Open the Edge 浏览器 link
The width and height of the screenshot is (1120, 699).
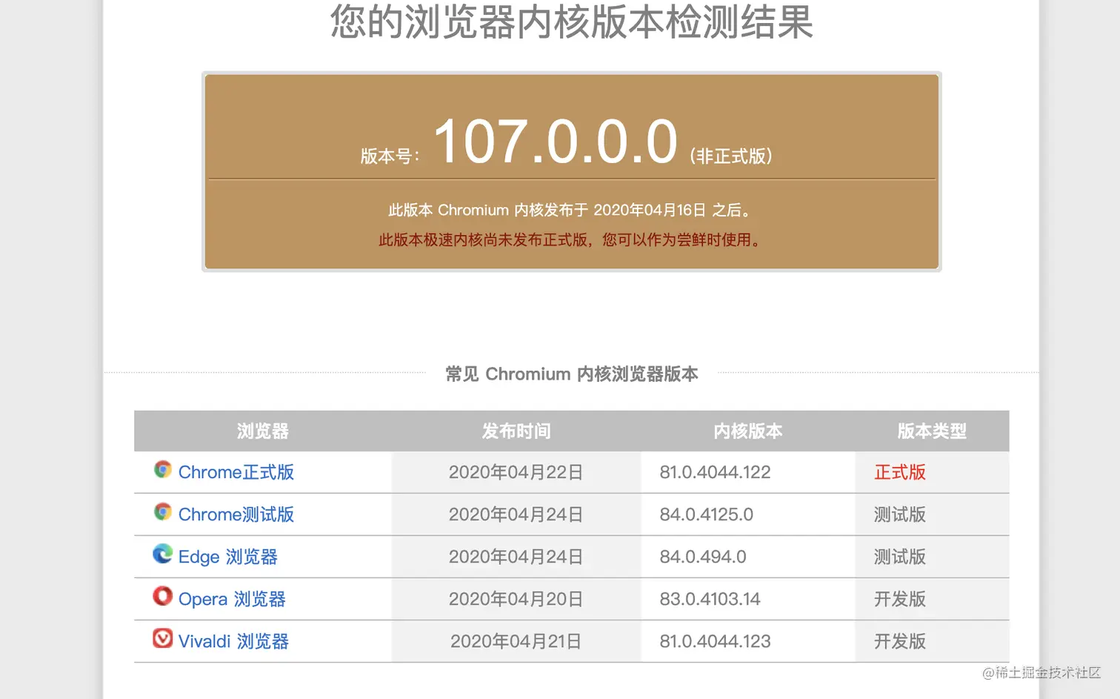coord(228,557)
